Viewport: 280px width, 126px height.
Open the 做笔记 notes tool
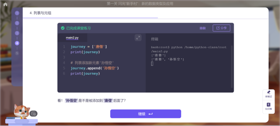268,94
